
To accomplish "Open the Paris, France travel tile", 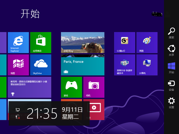I will point(83,65).
